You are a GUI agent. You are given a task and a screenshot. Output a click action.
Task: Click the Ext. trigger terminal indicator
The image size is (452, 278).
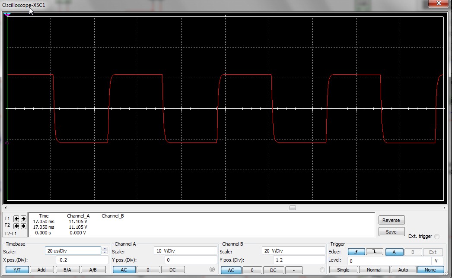click(x=437, y=237)
